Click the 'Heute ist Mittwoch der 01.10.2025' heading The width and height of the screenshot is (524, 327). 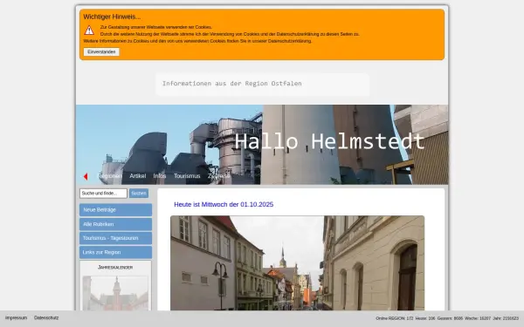224,205
